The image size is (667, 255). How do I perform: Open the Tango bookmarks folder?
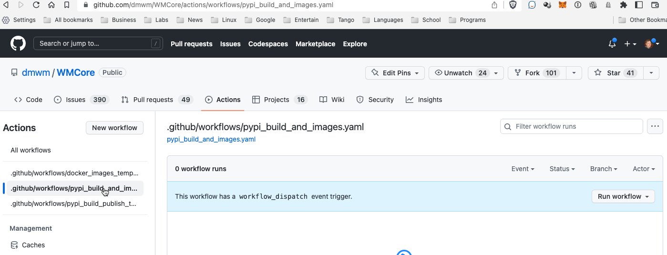tap(340, 20)
